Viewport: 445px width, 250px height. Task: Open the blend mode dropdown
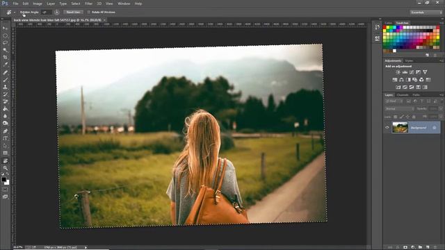(400, 109)
